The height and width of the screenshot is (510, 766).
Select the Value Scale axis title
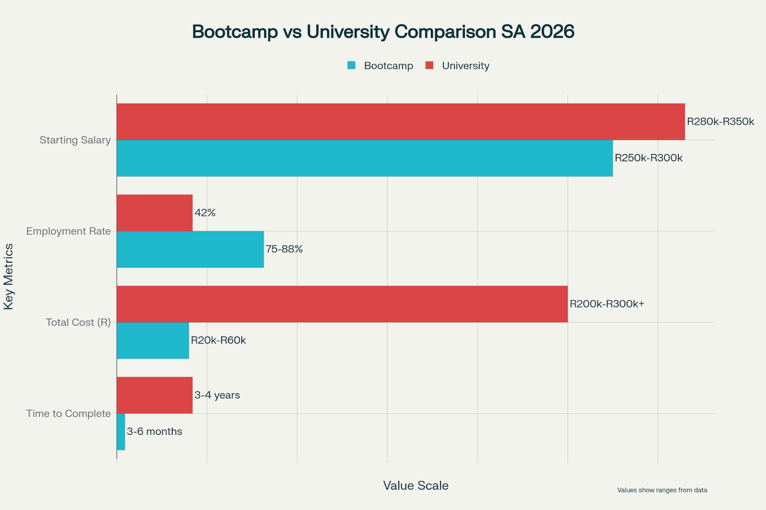tap(416, 486)
